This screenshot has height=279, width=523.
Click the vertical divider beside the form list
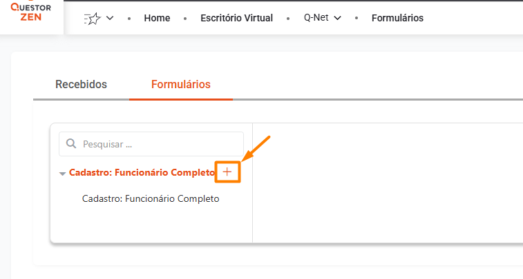(252, 207)
